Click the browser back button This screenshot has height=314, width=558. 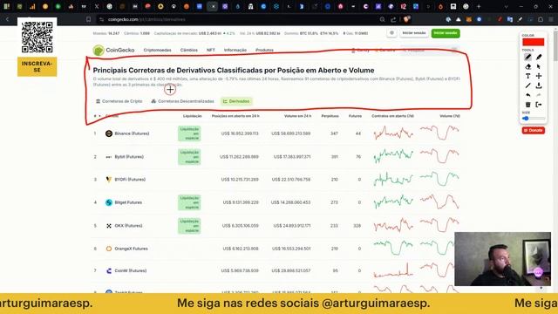click(x=7, y=19)
